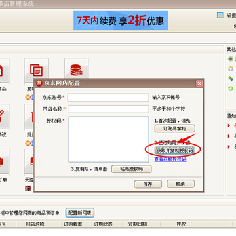Click the red logo in 京东网店配置 title

coord(39,83)
